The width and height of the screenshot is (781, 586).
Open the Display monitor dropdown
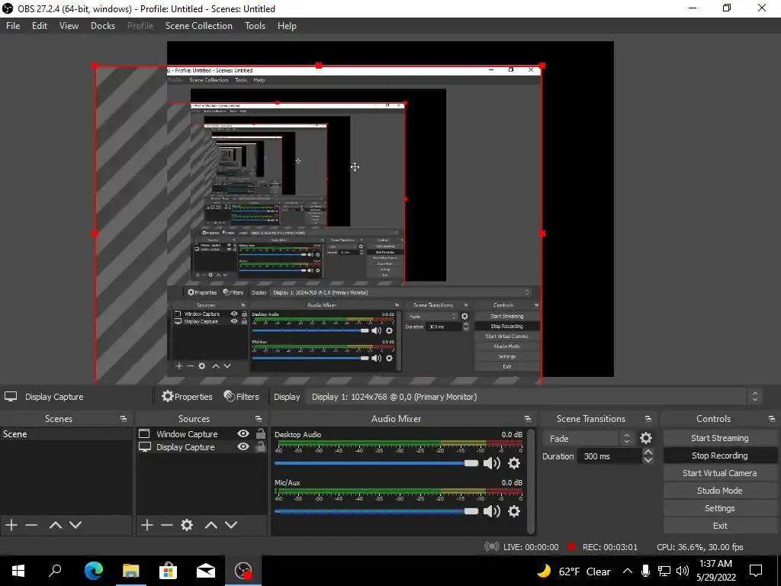533,397
